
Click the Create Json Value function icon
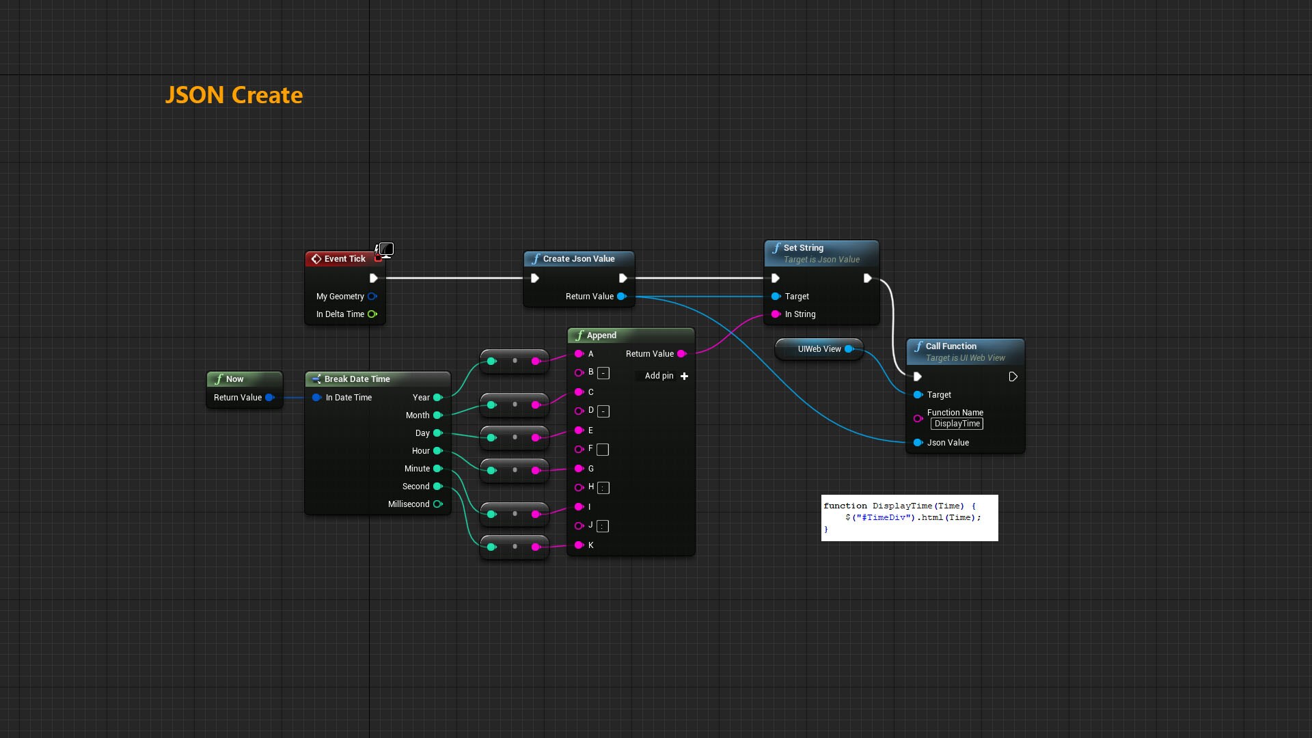536,259
